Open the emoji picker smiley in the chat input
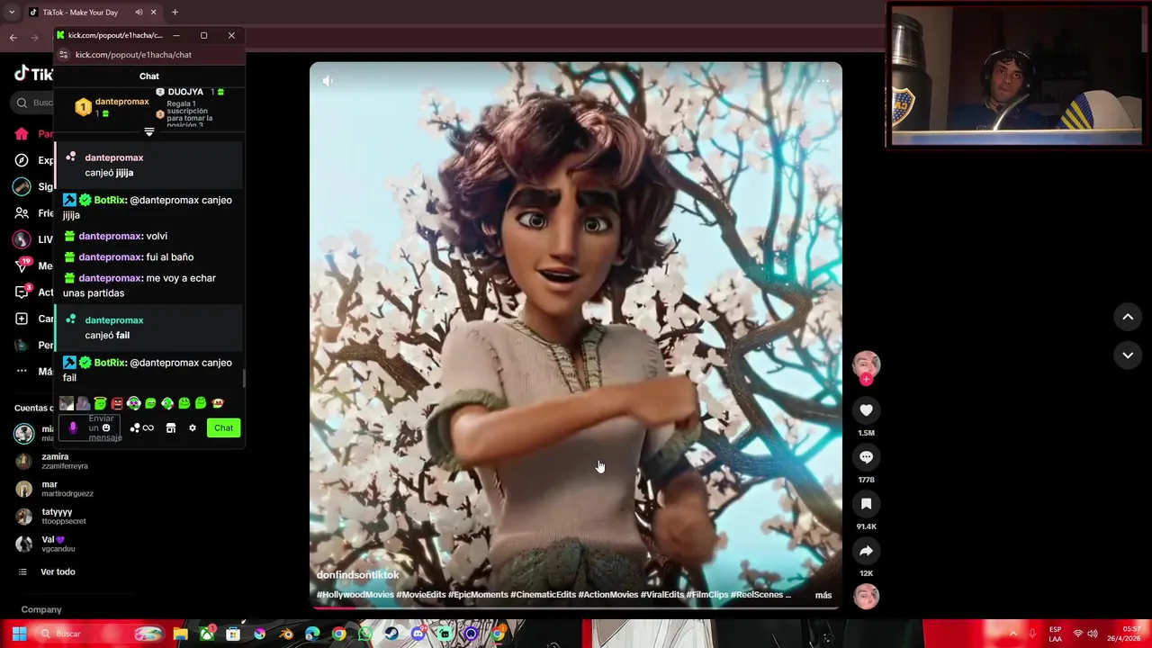Viewport: 1152px width, 648px height. click(106, 427)
